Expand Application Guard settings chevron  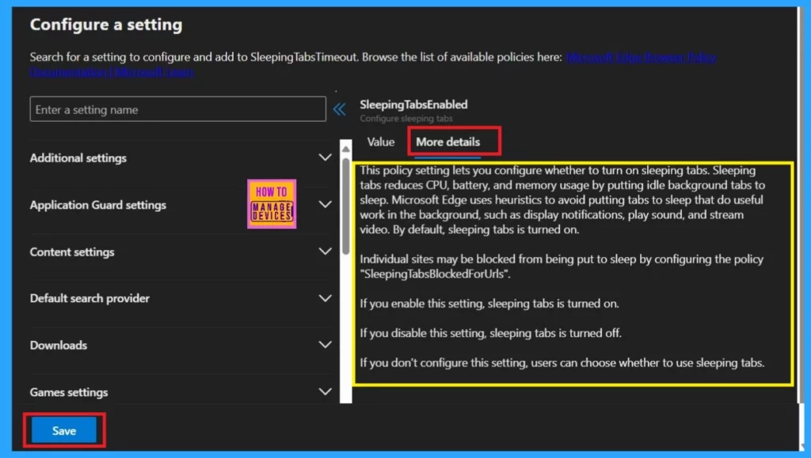tap(325, 204)
